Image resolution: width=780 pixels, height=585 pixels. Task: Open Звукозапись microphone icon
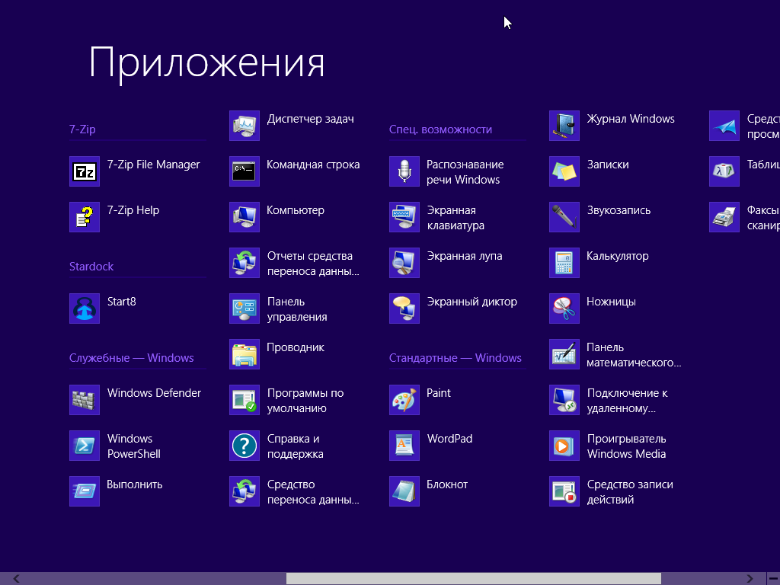[x=564, y=217]
